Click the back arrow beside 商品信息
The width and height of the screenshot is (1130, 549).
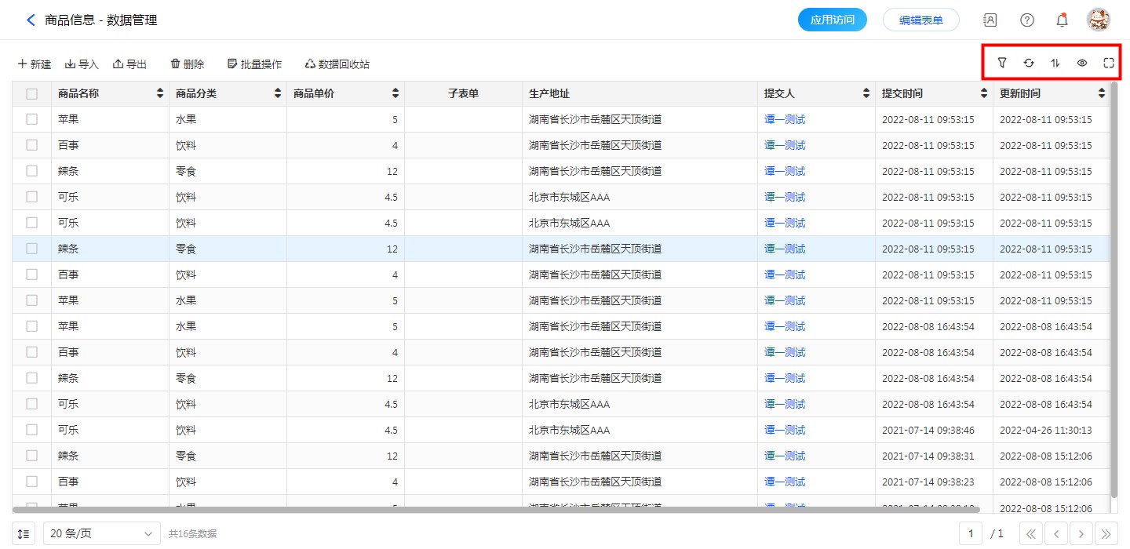[31, 20]
